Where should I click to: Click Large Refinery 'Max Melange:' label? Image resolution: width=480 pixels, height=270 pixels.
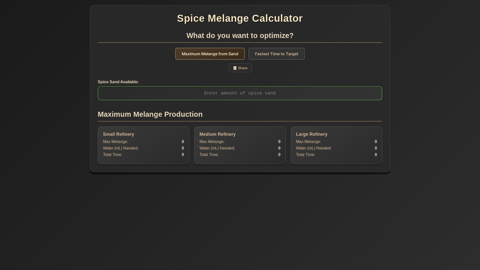tap(308, 142)
